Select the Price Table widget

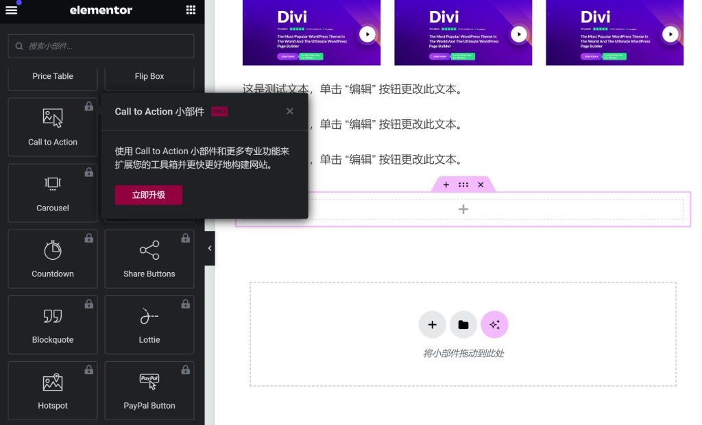coord(52,77)
